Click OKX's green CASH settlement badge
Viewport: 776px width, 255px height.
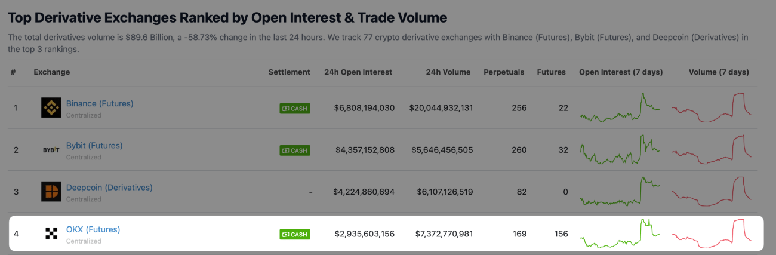295,234
